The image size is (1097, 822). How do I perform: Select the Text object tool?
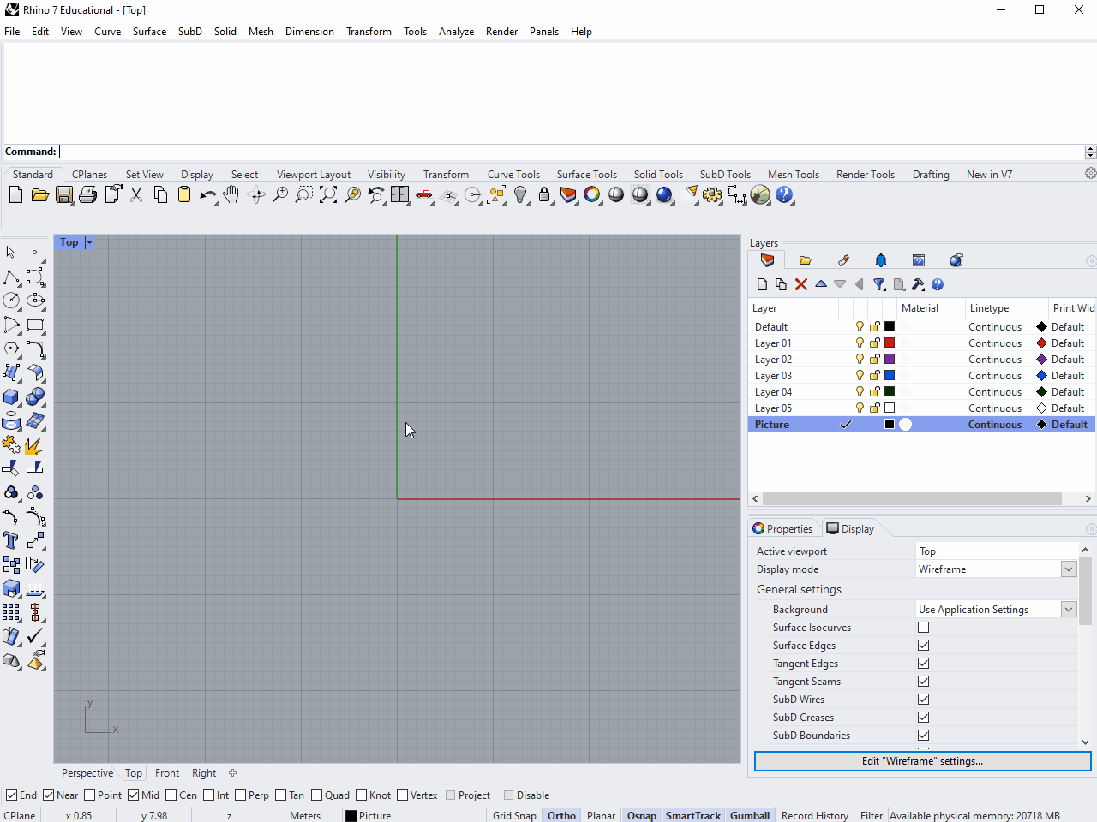pyautogui.click(x=11, y=540)
